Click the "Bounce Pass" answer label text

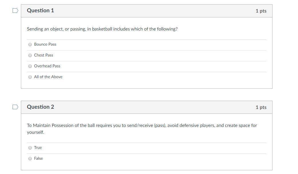click(x=45, y=44)
